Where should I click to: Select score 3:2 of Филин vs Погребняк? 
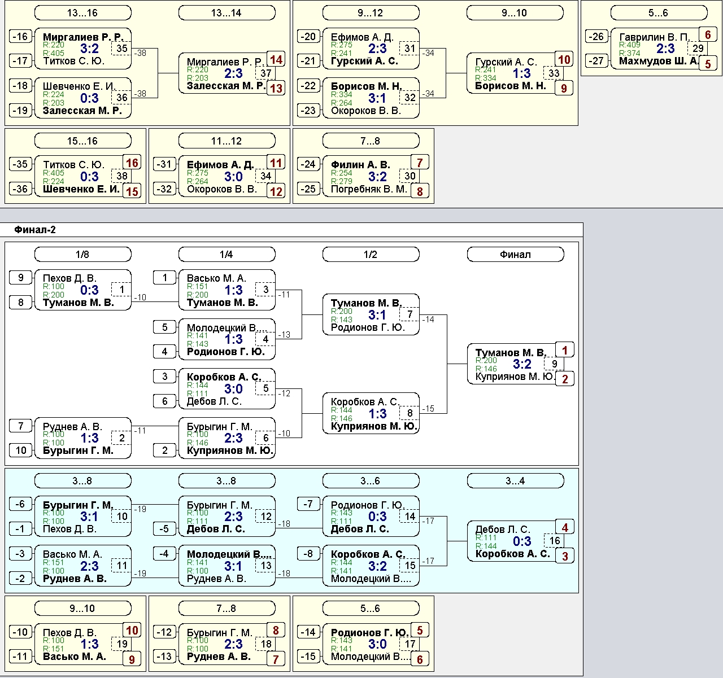tap(377, 177)
